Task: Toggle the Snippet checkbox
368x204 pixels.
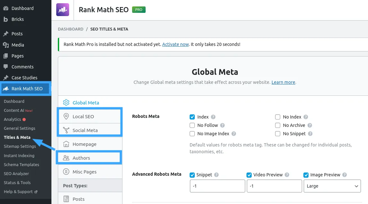Action: coord(192,175)
